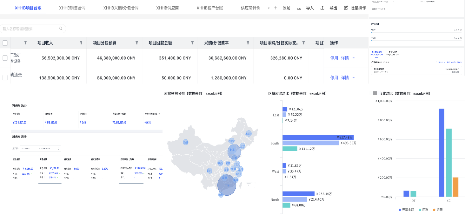The height and width of the screenshot is (215, 465).
Task: Expand more tabs with the right chevron
Action: 269,8
